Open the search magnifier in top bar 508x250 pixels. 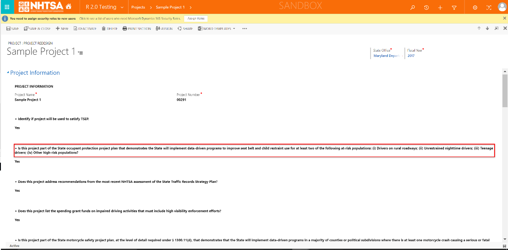[413, 8]
